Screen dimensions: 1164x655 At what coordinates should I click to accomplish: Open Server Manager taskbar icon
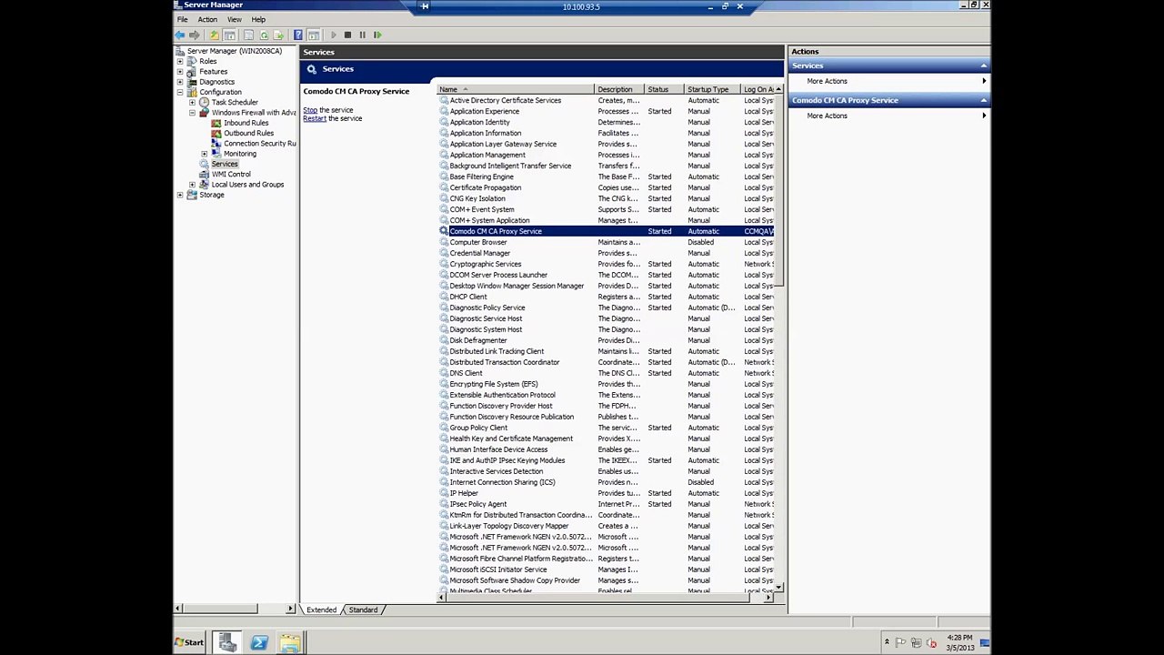tap(227, 642)
